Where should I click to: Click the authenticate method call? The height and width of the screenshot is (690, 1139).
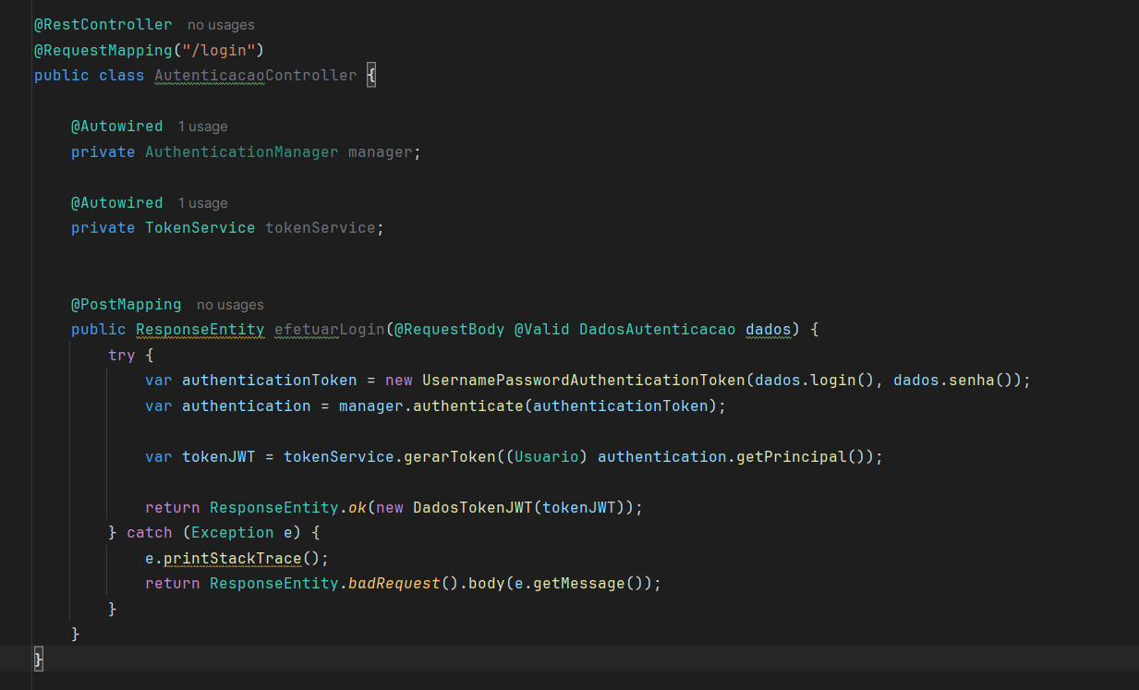click(x=467, y=406)
